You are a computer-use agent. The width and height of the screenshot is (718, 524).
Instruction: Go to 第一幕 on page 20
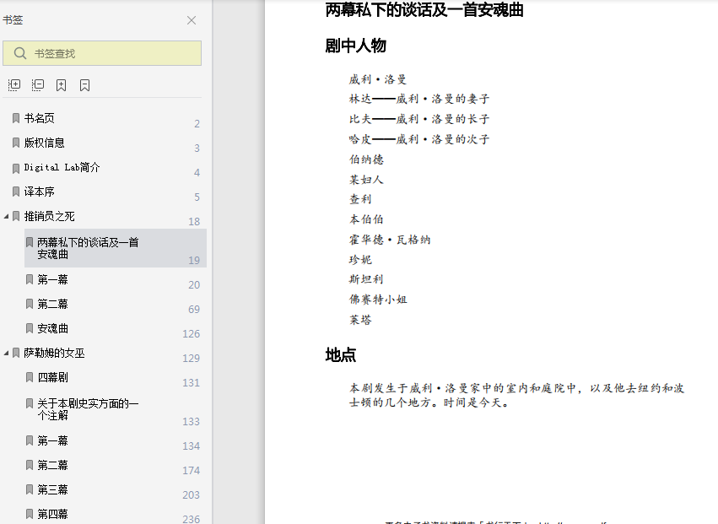[52, 279]
